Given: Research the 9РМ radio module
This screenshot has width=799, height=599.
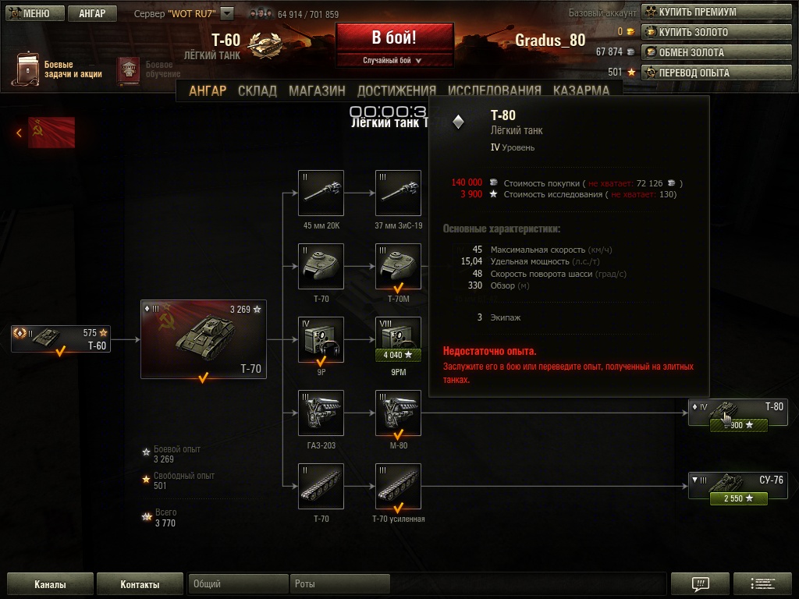Looking at the screenshot, I should click(x=398, y=340).
